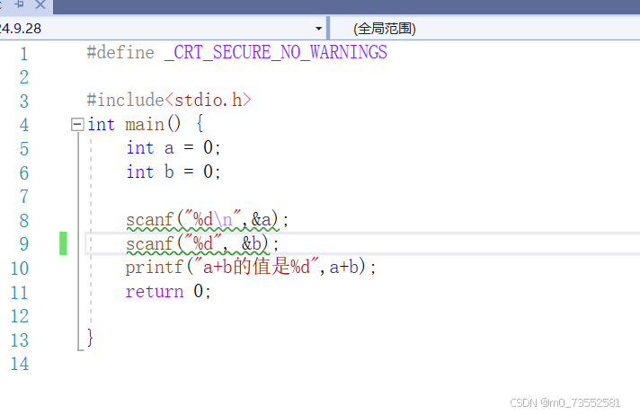The width and height of the screenshot is (640, 414).
Task: Collapse the main function code block
Action: click(77, 125)
